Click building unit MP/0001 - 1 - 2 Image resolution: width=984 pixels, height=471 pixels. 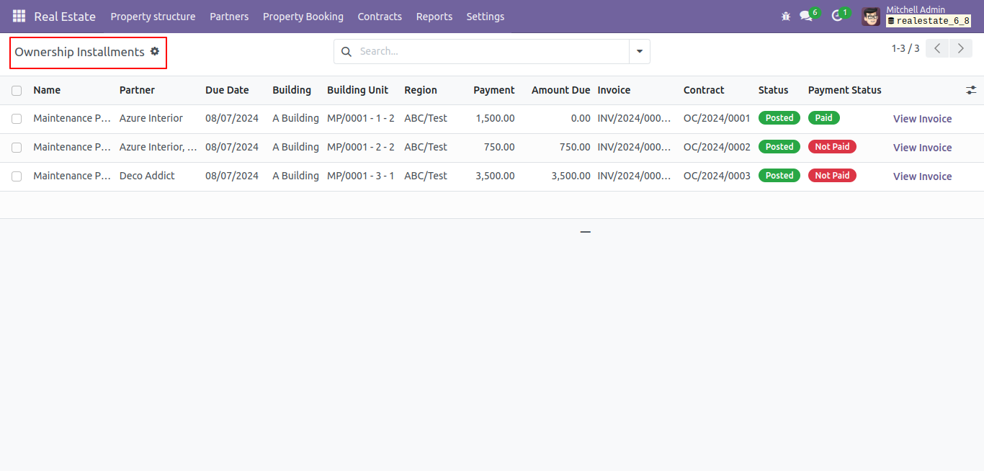pyautogui.click(x=361, y=118)
